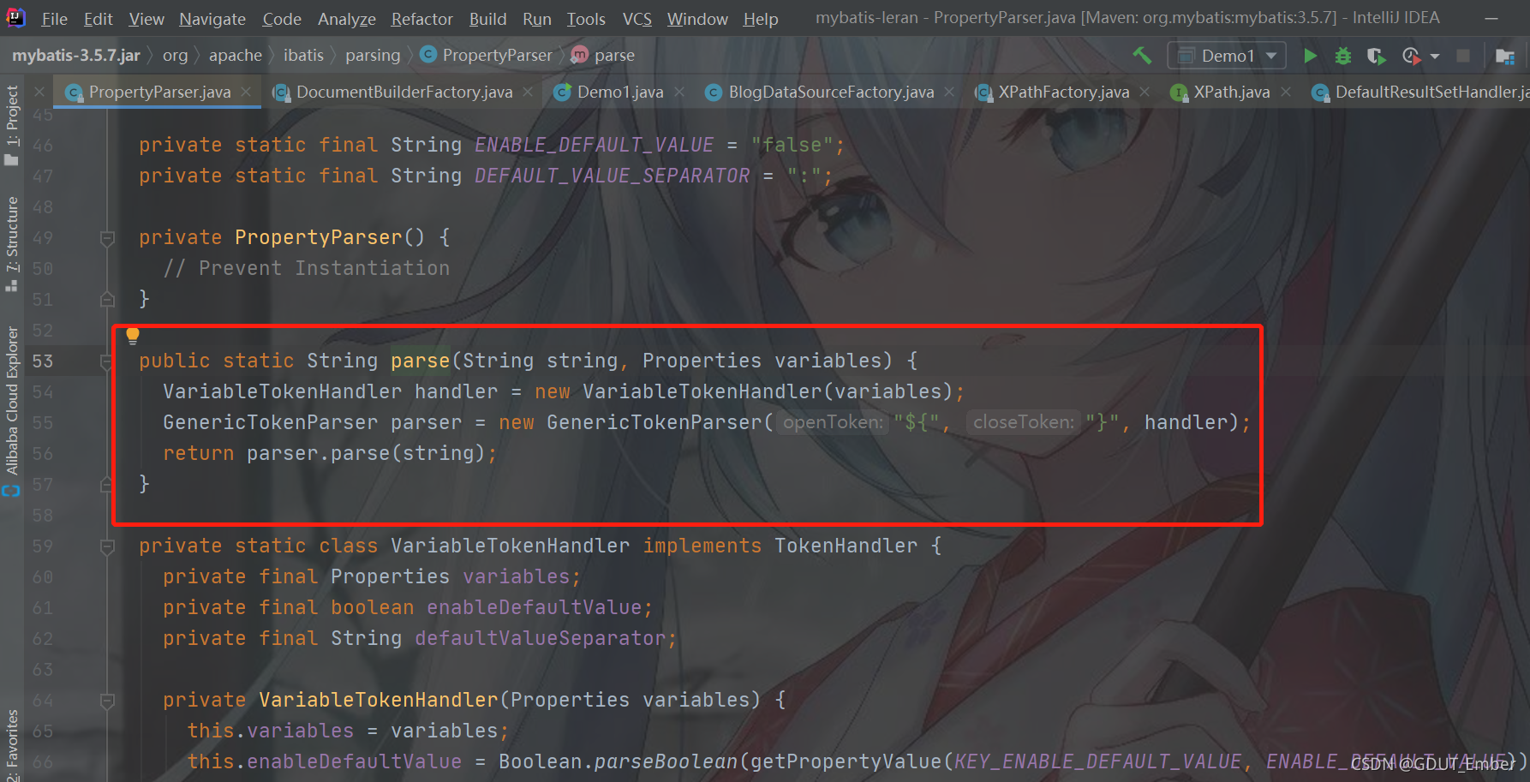Click the PropertyParser.java tab file icon
The image size is (1530, 782).
click(x=74, y=93)
